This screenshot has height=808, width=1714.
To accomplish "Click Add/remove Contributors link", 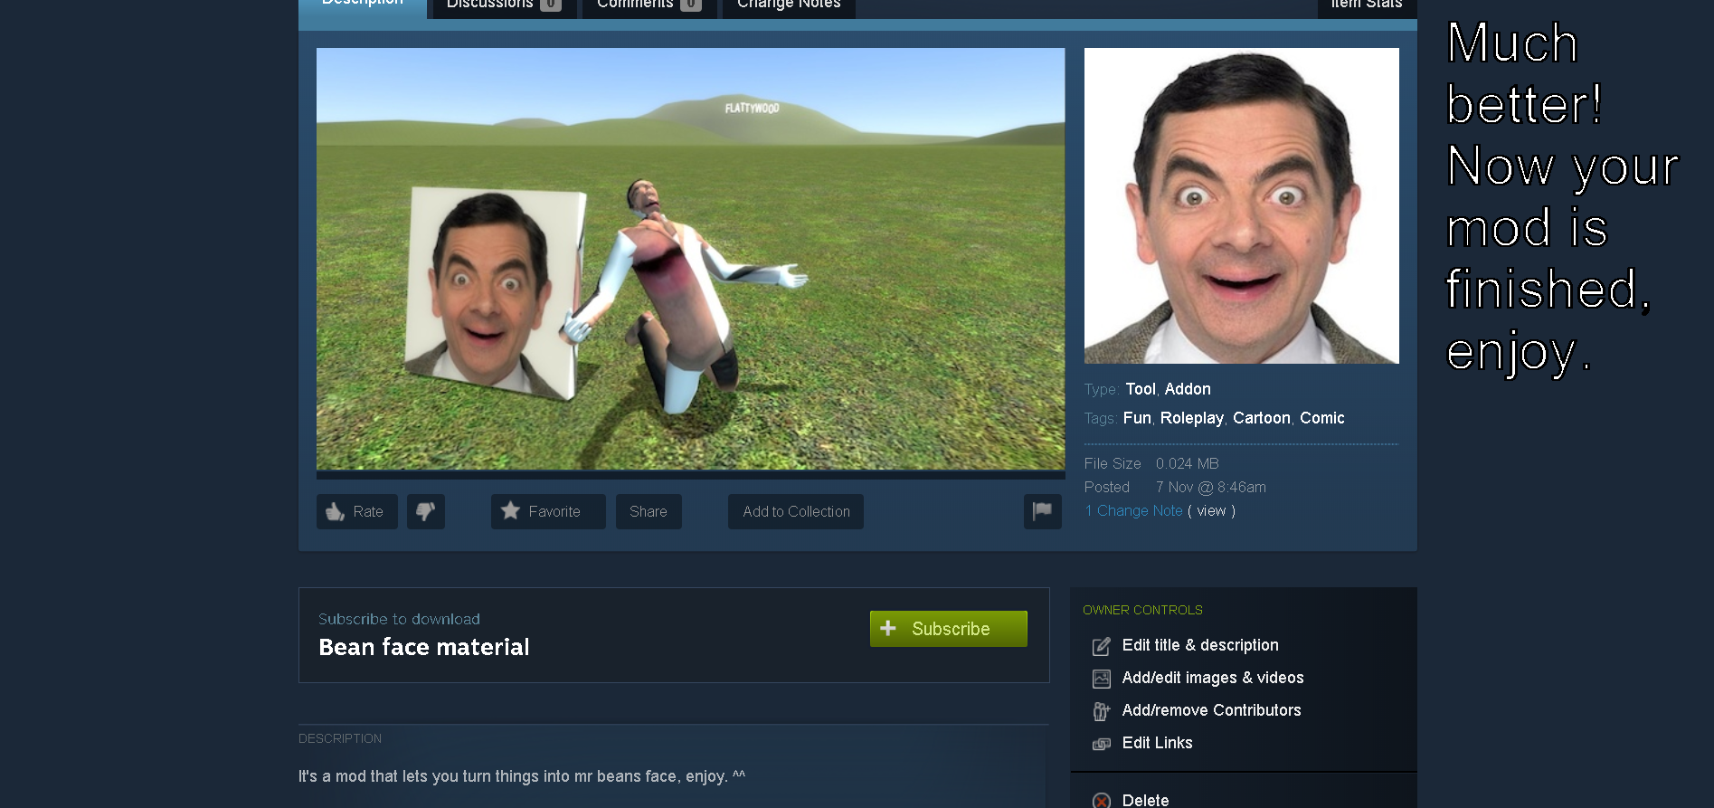I will click(1212, 710).
